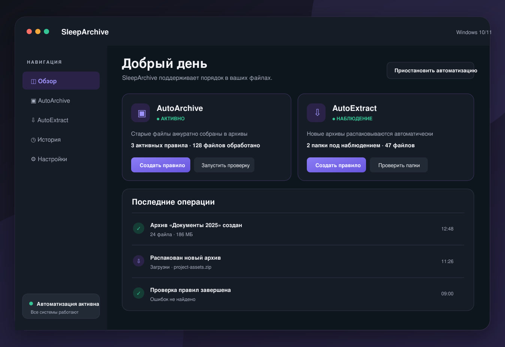
Task: Click the Windows 10/11 label
Action: point(474,32)
